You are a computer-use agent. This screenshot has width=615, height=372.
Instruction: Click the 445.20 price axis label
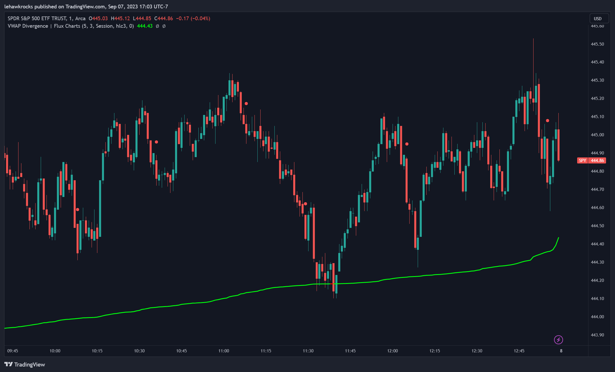click(597, 98)
